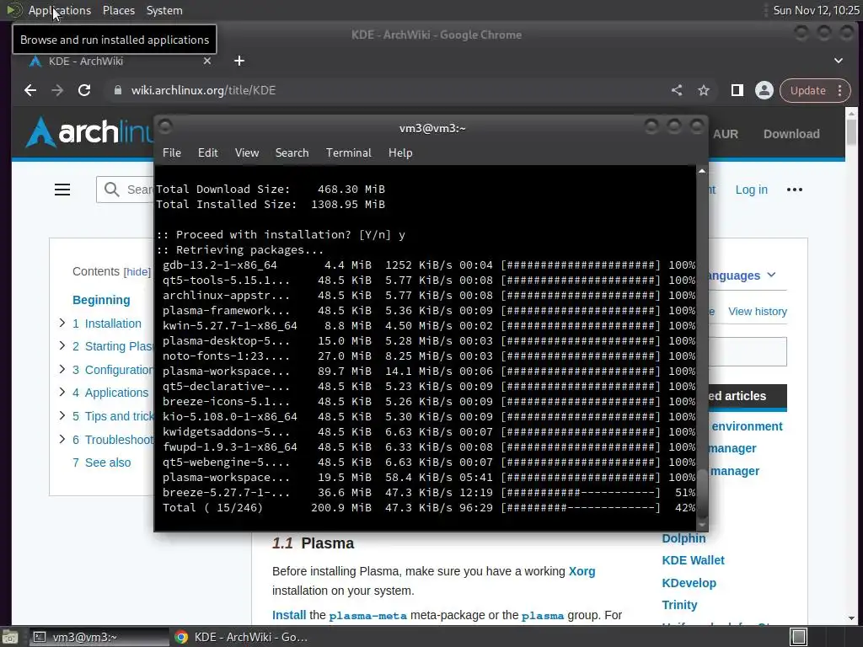Viewport: 863px width, 647px height.
Task: Open the KDevelop related article
Action: (689, 583)
